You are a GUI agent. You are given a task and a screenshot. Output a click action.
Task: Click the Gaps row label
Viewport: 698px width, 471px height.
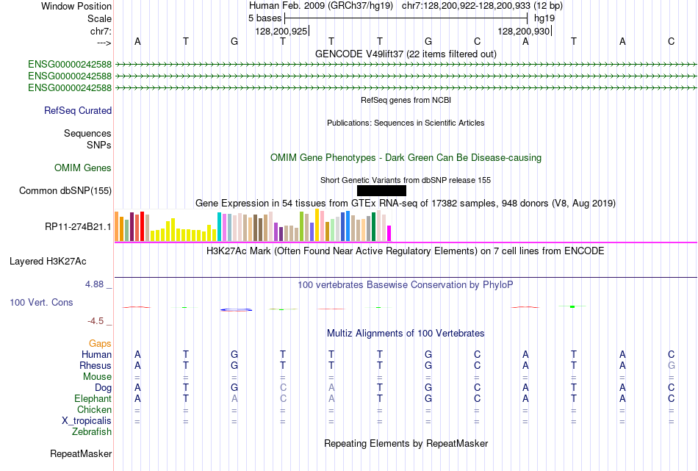tap(100, 343)
